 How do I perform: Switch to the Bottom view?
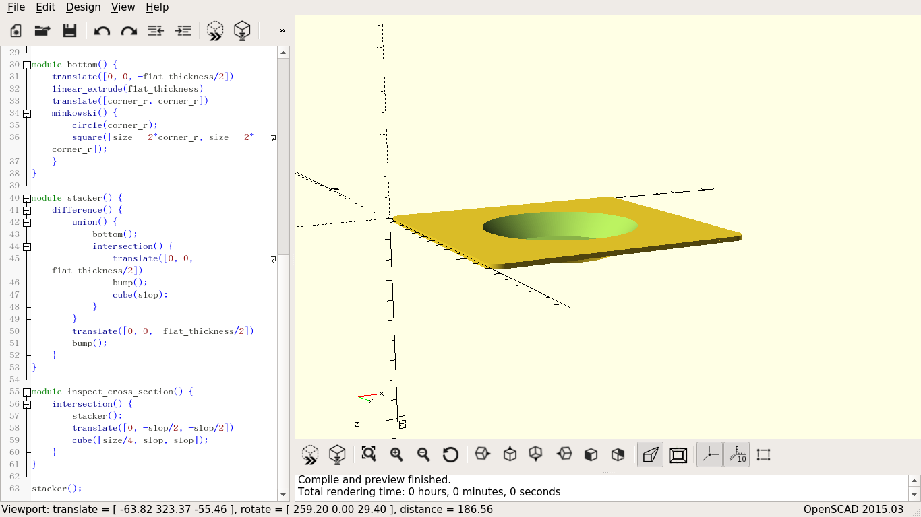pos(536,454)
